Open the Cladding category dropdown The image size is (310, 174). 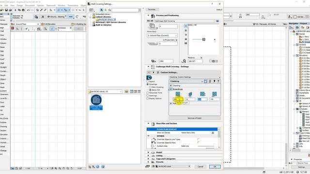point(186,81)
